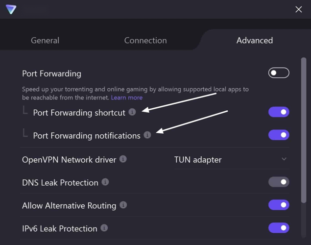This screenshot has height=245, width=311.
Task: Toggle DNS Leak Protection switch
Action: 279,182
